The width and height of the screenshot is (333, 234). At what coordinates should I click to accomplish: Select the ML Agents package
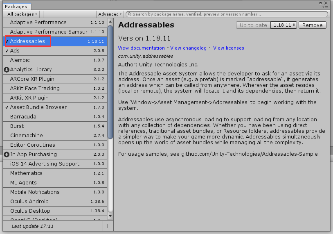point(55,183)
